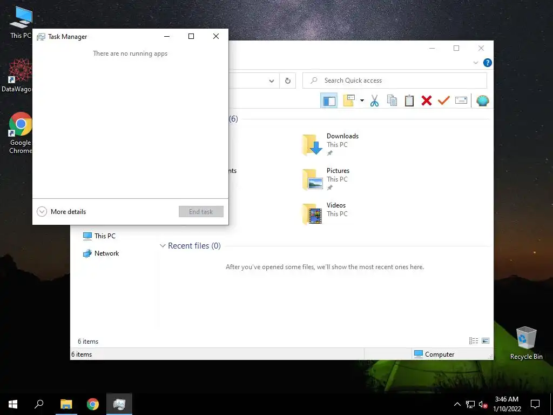Select This PC in navigation pane
The image size is (553, 415).
(x=99, y=236)
